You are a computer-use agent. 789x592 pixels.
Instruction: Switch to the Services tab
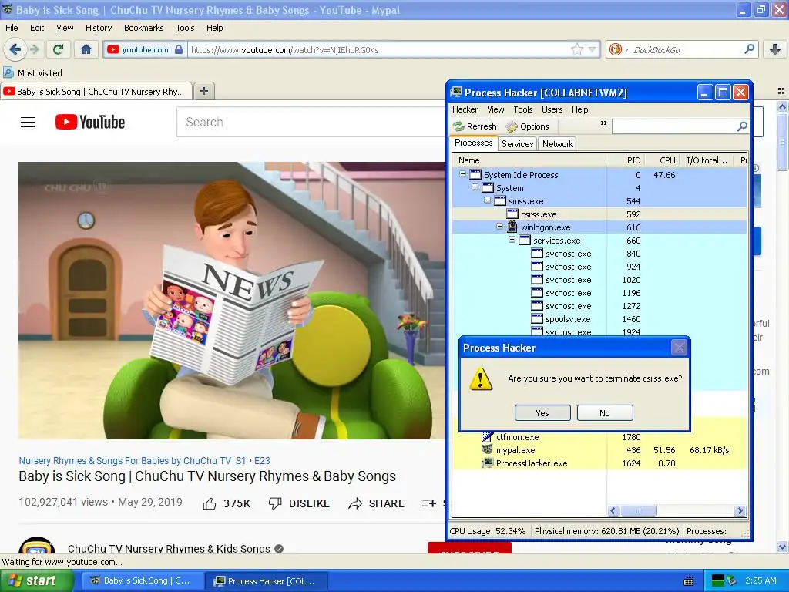[517, 144]
